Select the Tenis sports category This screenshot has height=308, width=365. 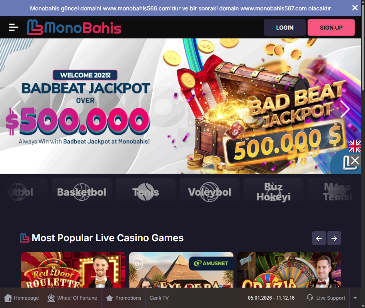[146, 192]
